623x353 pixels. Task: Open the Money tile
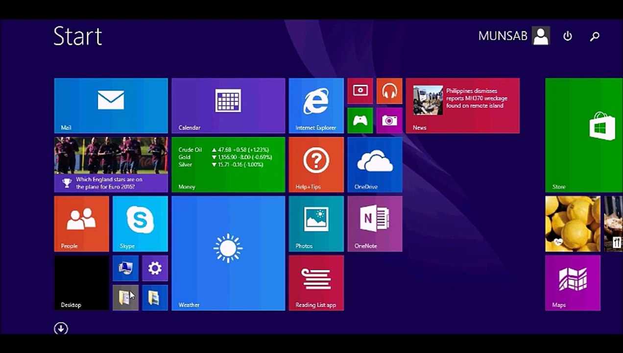(x=228, y=165)
